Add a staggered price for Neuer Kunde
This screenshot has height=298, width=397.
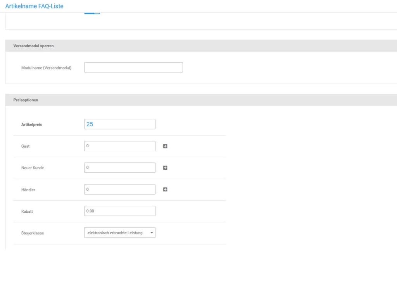click(x=164, y=167)
